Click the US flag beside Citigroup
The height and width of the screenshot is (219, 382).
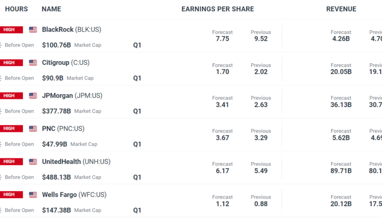33,63
